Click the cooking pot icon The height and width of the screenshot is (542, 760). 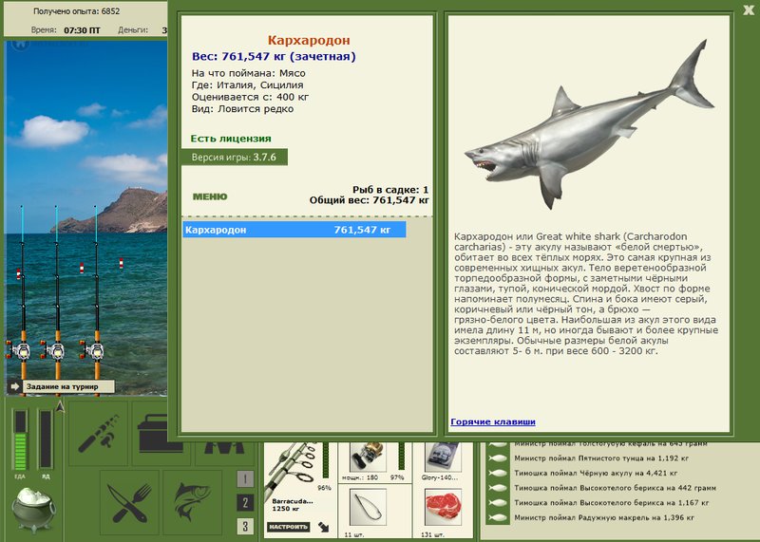pos(34,509)
